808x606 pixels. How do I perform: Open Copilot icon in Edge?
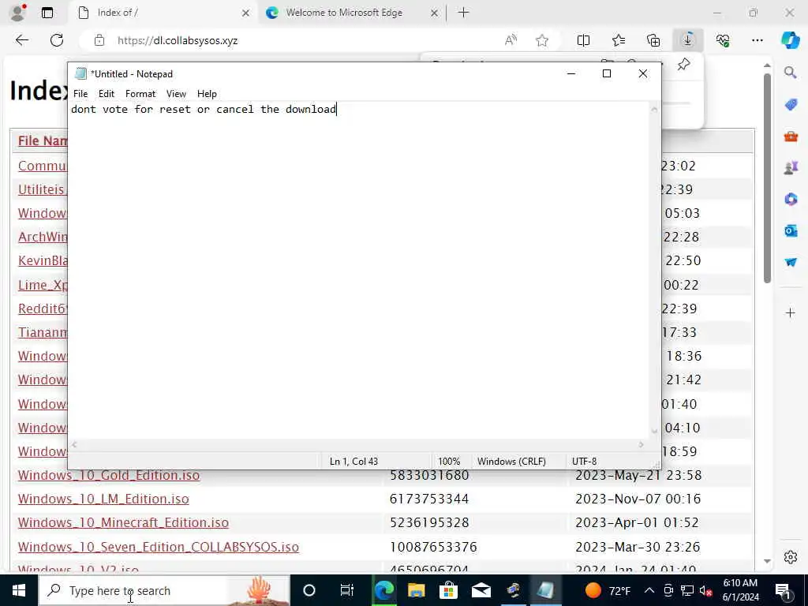click(x=791, y=40)
